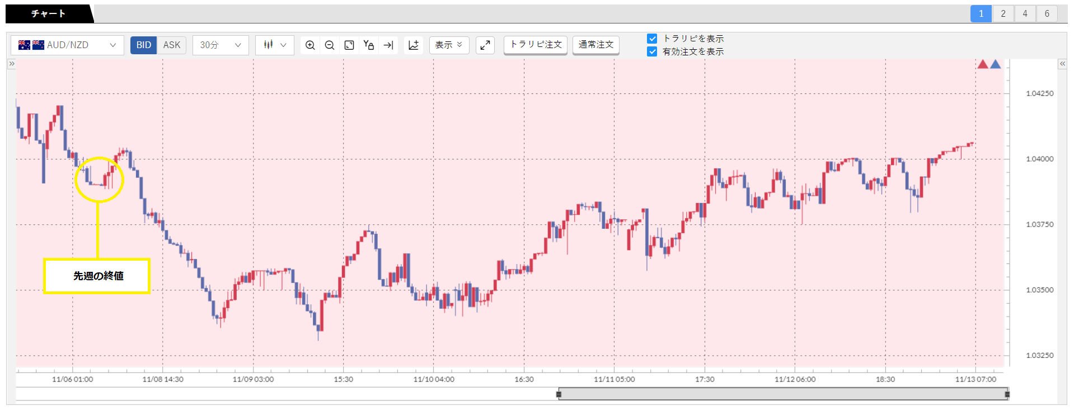1074x410 pixels.
Task: Switch to 1-chart layout
Action: pyautogui.click(x=981, y=14)
